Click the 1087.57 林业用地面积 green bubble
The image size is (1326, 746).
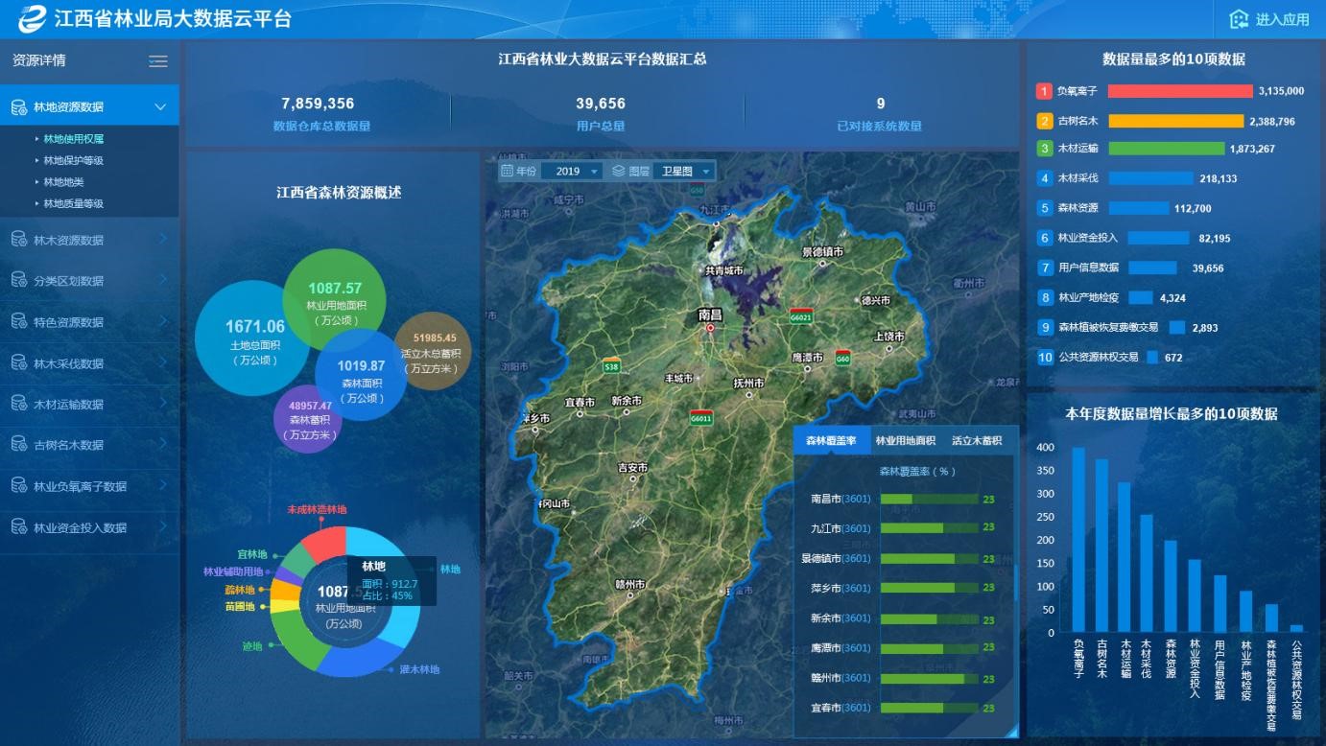click(334, 300)
